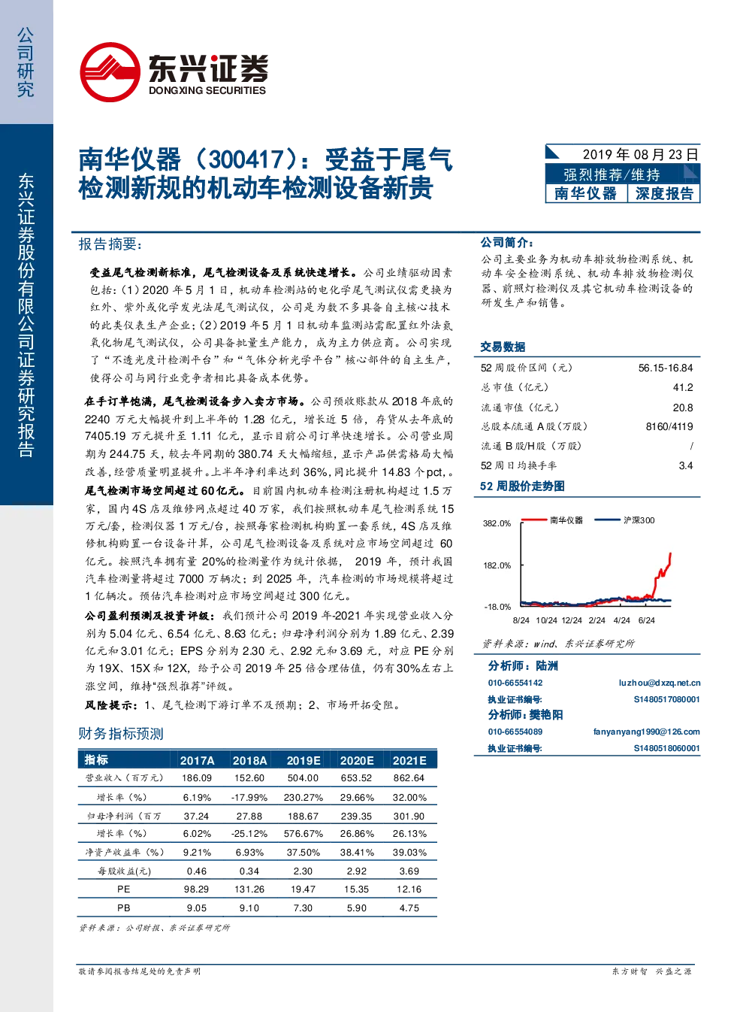Click table source 资料来源：公司财报
The image size is (746, 1012).
pyautogui.click(x=154, y=928)
